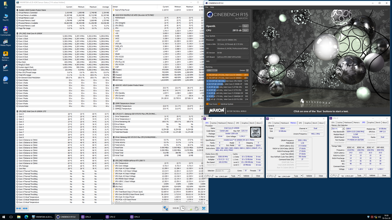The width and height of the screenshot is (392, 220).
Task: Open Graphics tab in the Memory-timings CPU-Z window
Action: [x=308, y=123]
